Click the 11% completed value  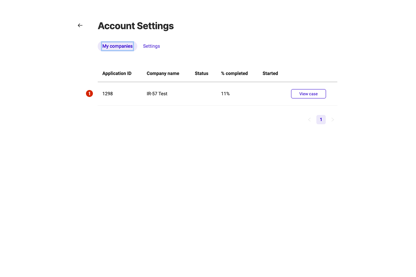pyautogui.click(x=225, y=94)
